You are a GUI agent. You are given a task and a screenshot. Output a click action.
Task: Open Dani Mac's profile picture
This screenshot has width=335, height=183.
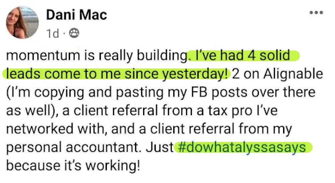pos(22,23)
